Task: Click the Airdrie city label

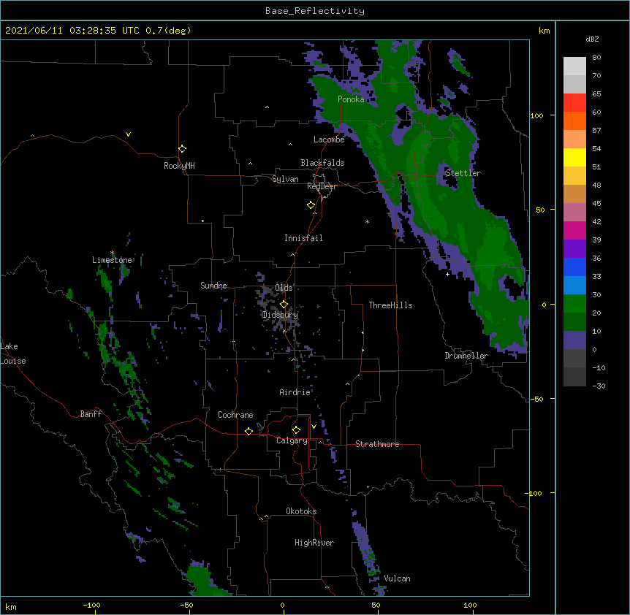Action: point(295,392)
